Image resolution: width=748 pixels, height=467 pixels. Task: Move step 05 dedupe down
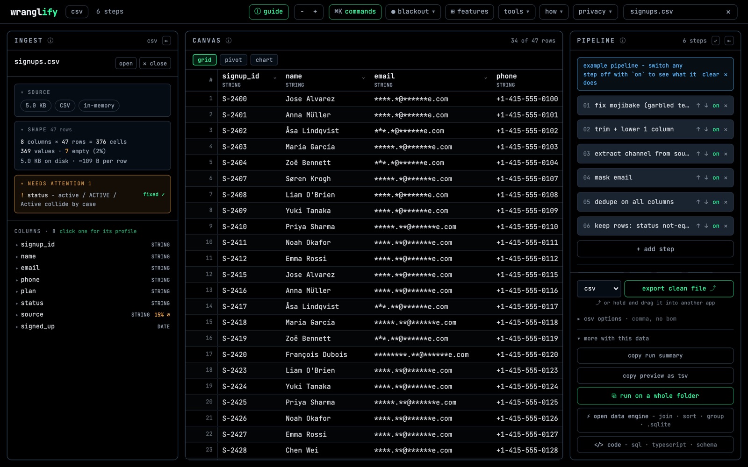pos(706,202)
